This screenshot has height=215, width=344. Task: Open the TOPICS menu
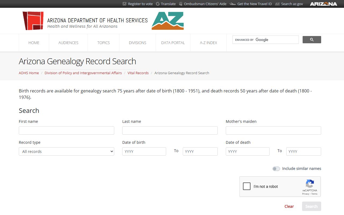[103, 43]
